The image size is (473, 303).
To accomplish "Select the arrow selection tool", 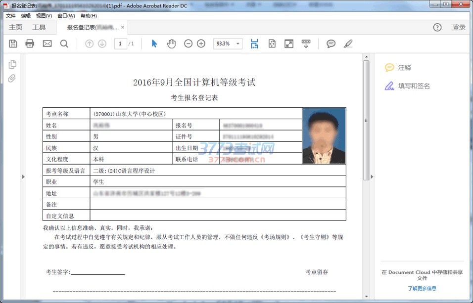I will click(x=154, y=43).
